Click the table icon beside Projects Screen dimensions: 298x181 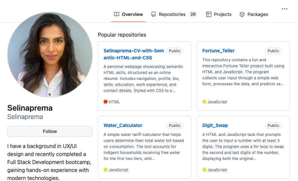[x=209, y=14]
